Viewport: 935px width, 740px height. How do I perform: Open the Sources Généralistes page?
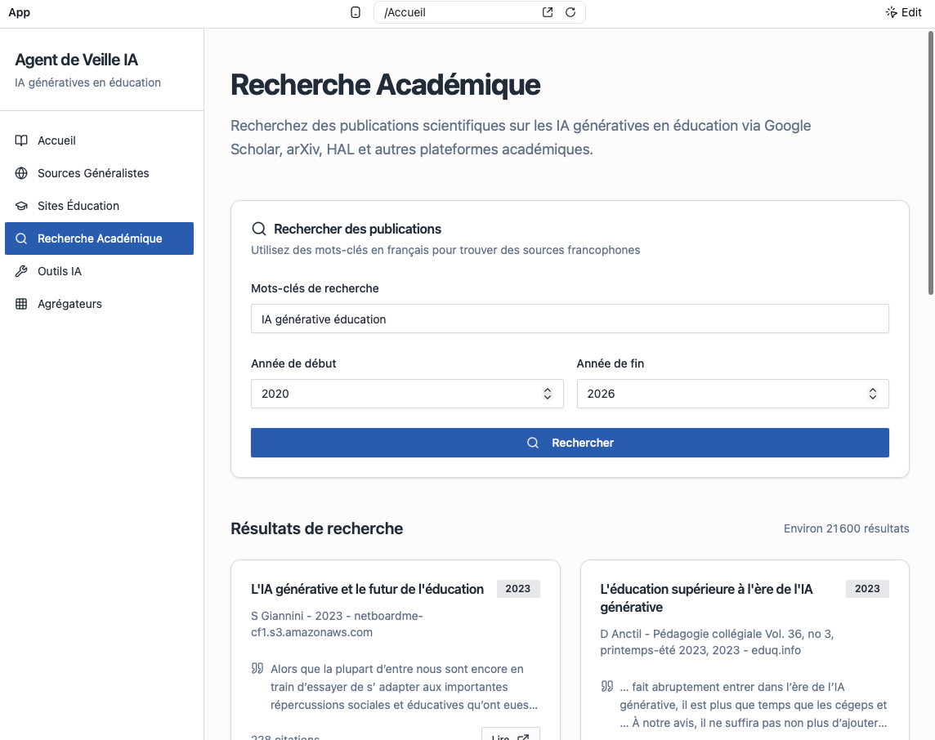click(93, 173)
